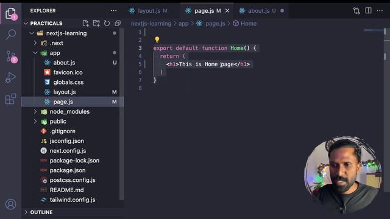Expand the node_modules folder
The width and height of the screenshot is (390, 219).
(35, 112)
